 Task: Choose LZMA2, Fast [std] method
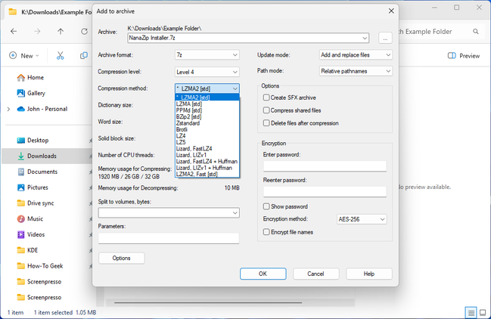tap(207, 174)
